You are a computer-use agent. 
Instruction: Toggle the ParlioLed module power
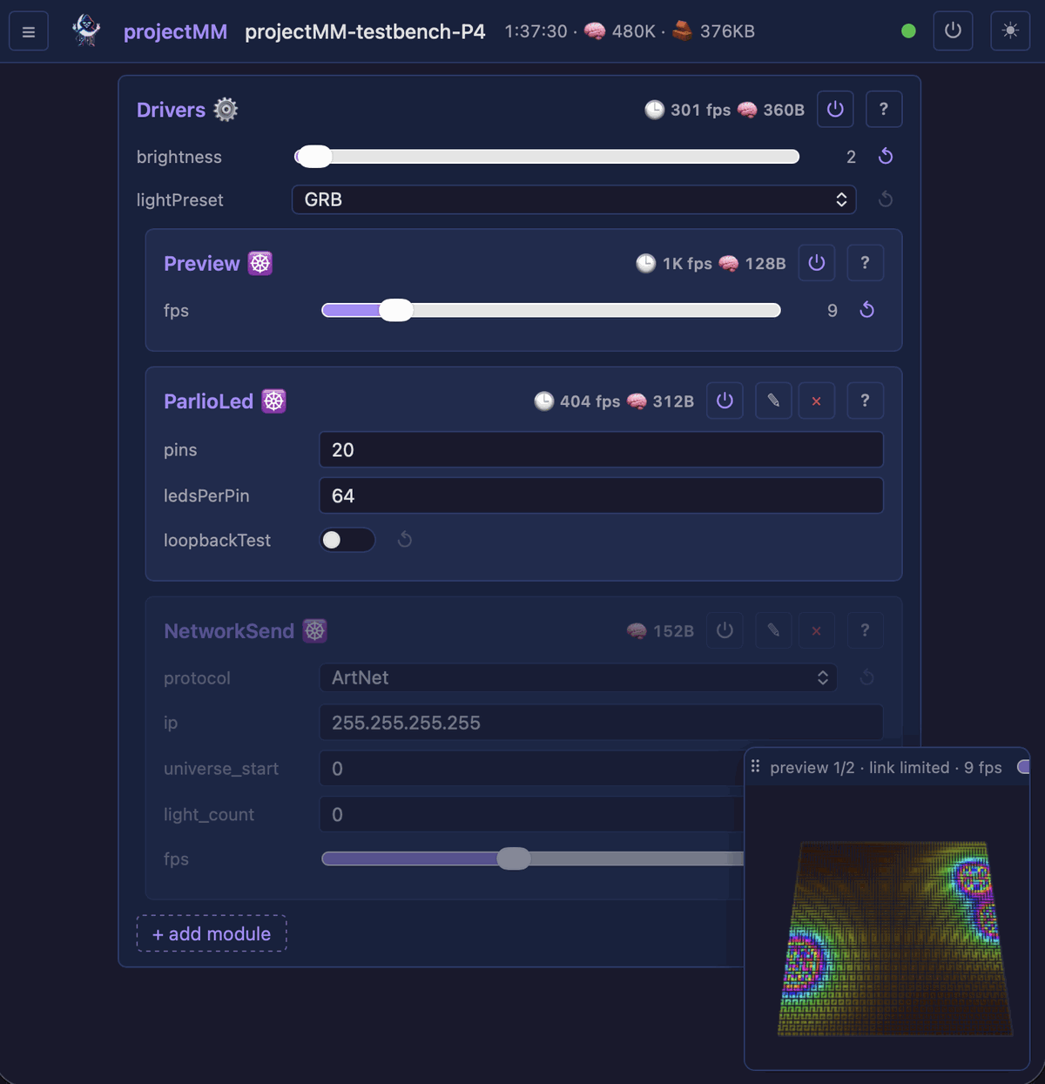(x=725, y=401)
